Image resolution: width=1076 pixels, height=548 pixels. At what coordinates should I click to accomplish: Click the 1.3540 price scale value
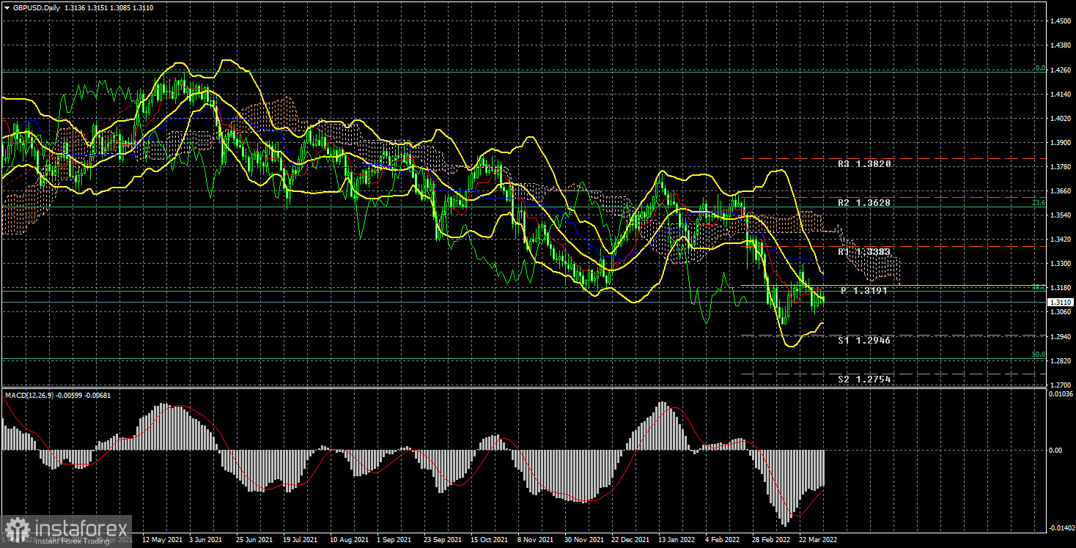1060,215
